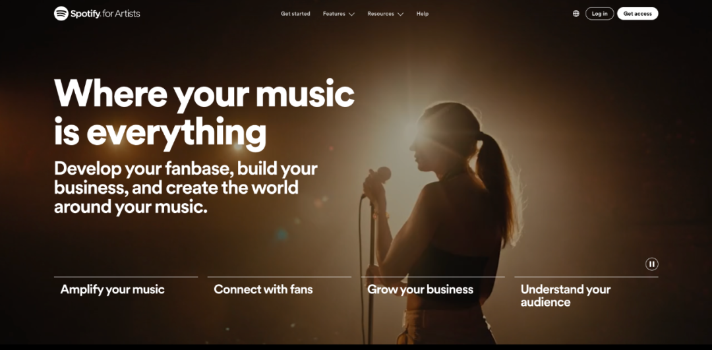This screenshot has width=712, height=350.
Task: Click the Get access button
Action: (x=638, y=14)
